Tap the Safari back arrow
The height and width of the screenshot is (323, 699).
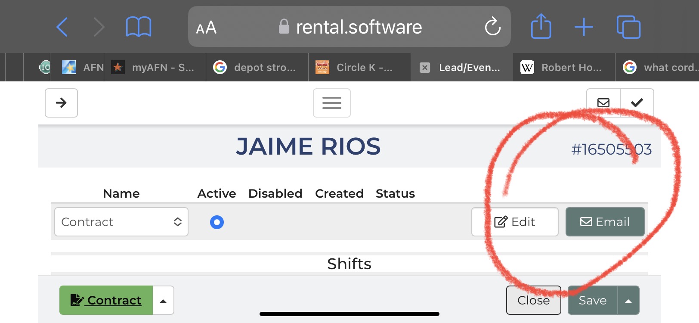62,27
